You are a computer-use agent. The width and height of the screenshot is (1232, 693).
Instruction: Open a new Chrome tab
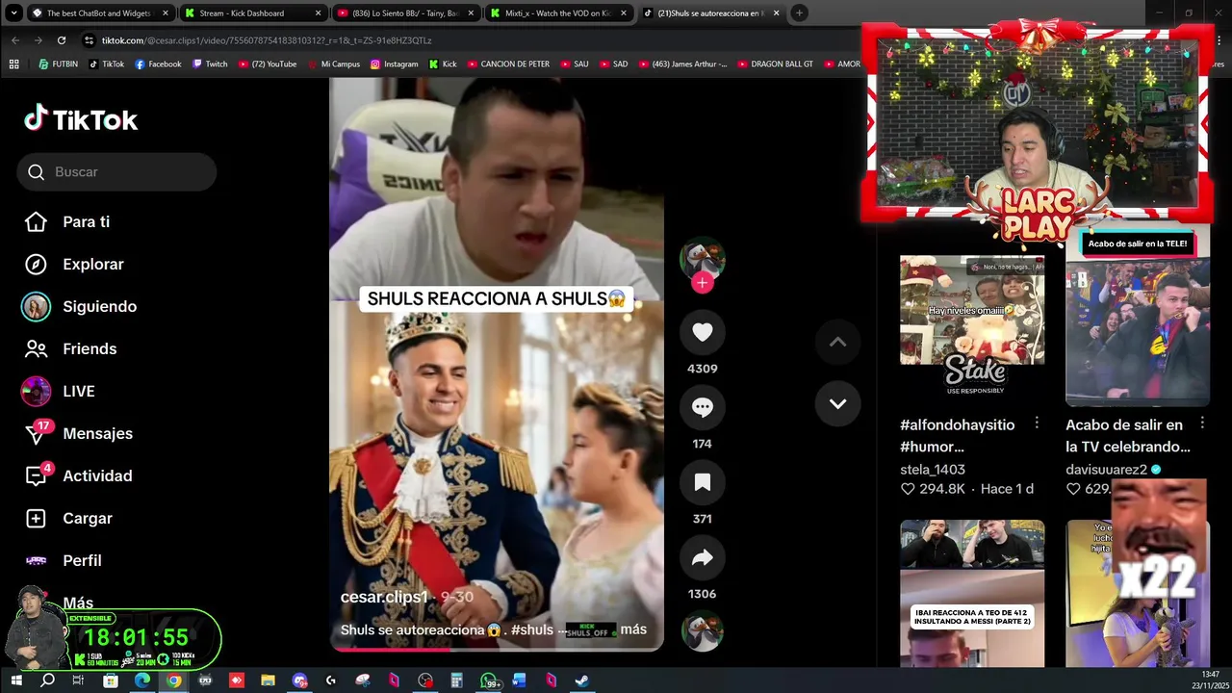pyautogui.click(x=799, y=13)
